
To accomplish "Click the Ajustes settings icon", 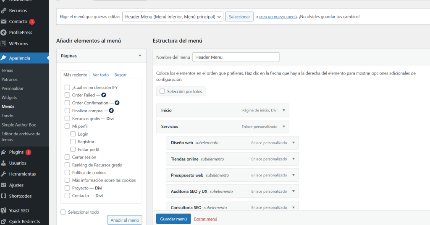I will click(3, 185).
